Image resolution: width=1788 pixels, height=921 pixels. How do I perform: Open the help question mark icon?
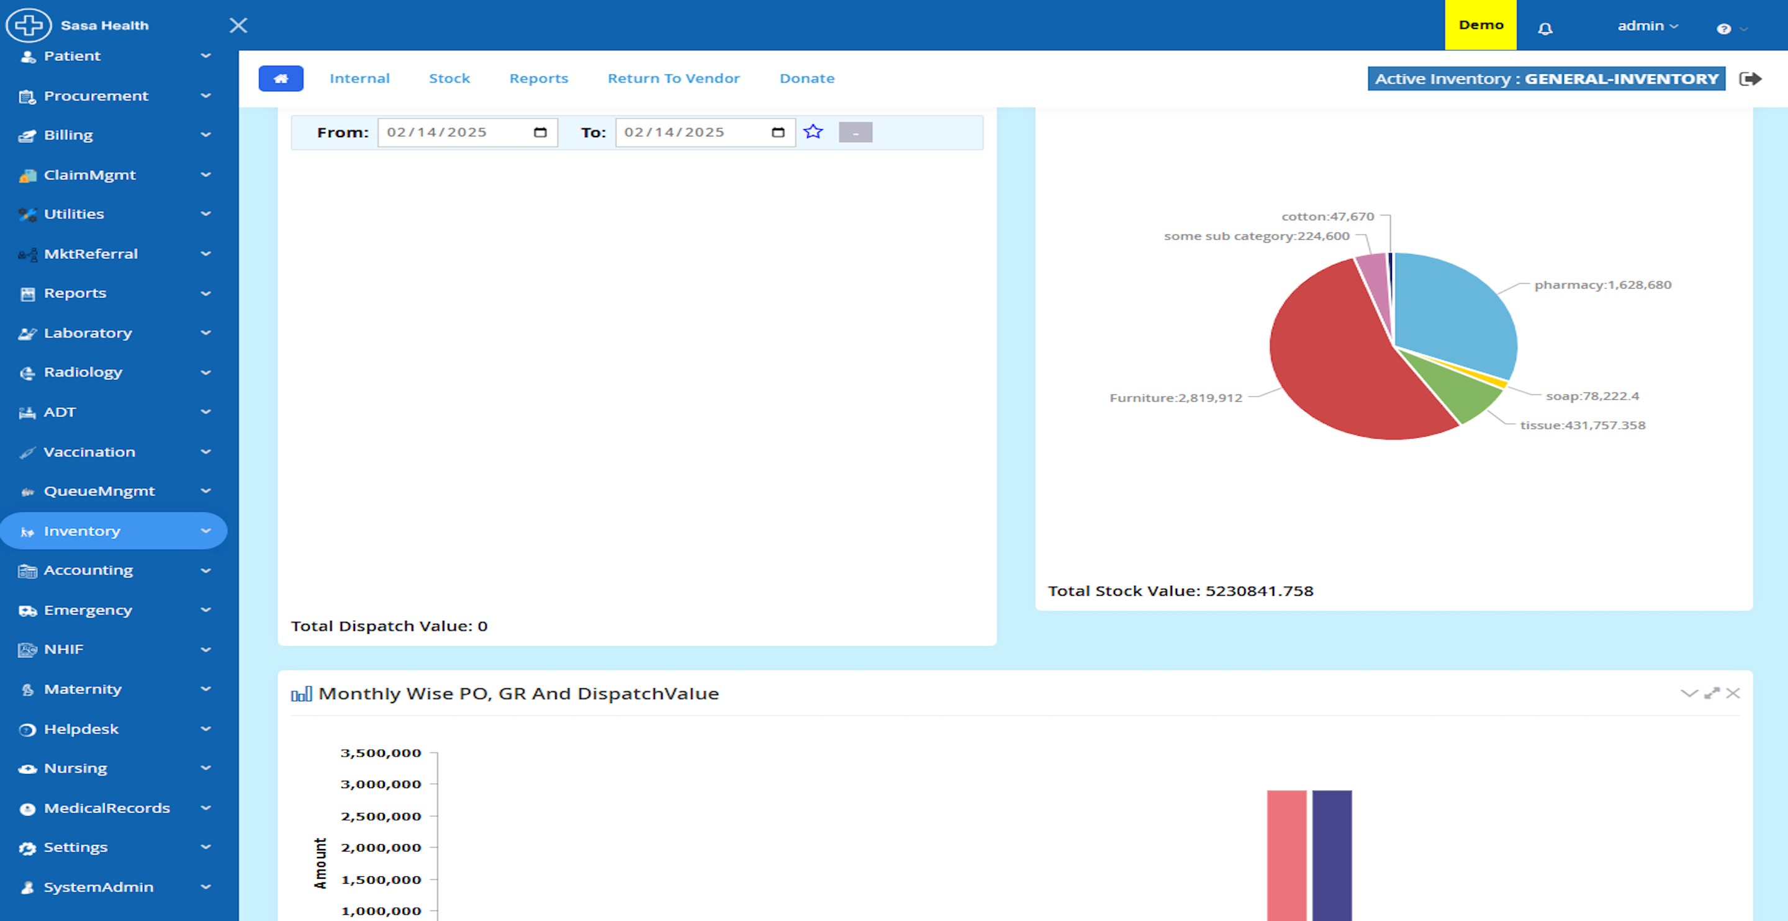[1723, 29]
